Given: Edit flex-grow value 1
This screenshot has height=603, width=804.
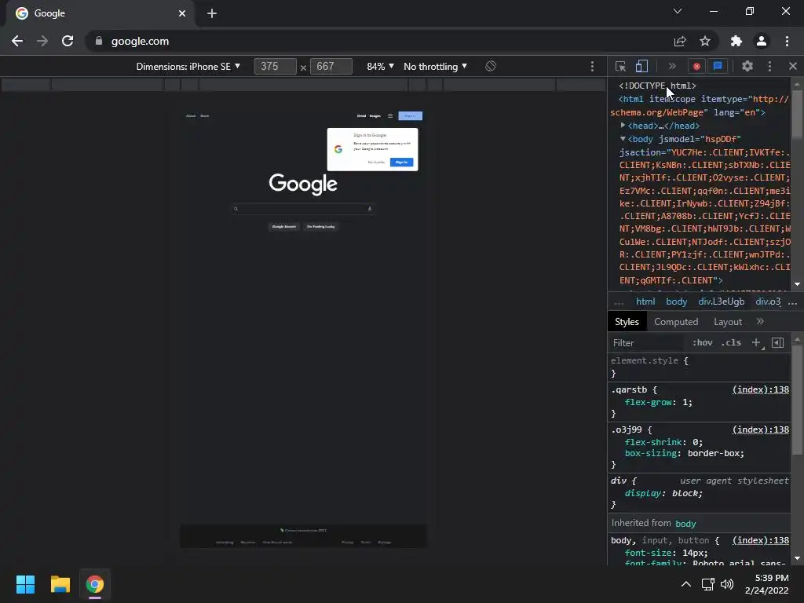Looking at the screenshot, I should click(x=685, y=402).
